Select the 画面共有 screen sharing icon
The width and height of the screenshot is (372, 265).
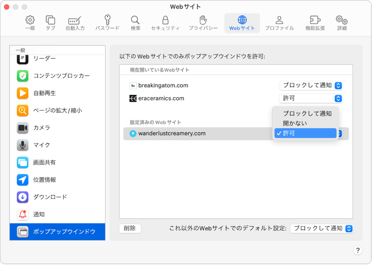[22, 163]
